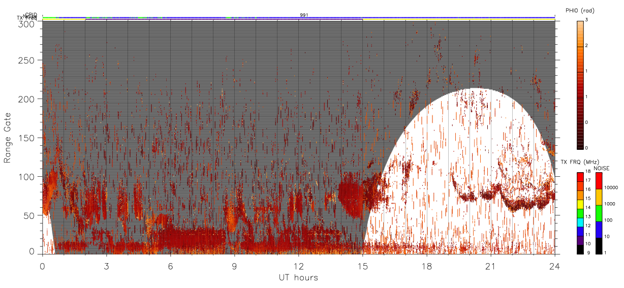Image resolution: width=624 pixels, height=288 pixels.
Task: Select the green segment of the NOISE scale
Action: [x=599, y=213]
